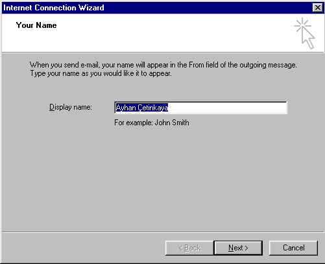325x264 pixels.
Task: Click inside the Display name text field
Action: [x=200, y=108]
